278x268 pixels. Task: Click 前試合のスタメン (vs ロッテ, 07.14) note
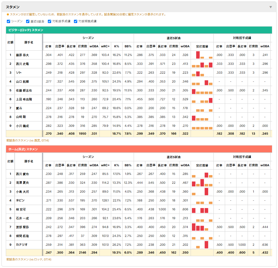click(x=29, y=259)
